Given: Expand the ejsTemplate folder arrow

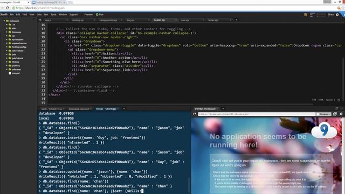Looking at the screenshot, I should click(7, 39).
